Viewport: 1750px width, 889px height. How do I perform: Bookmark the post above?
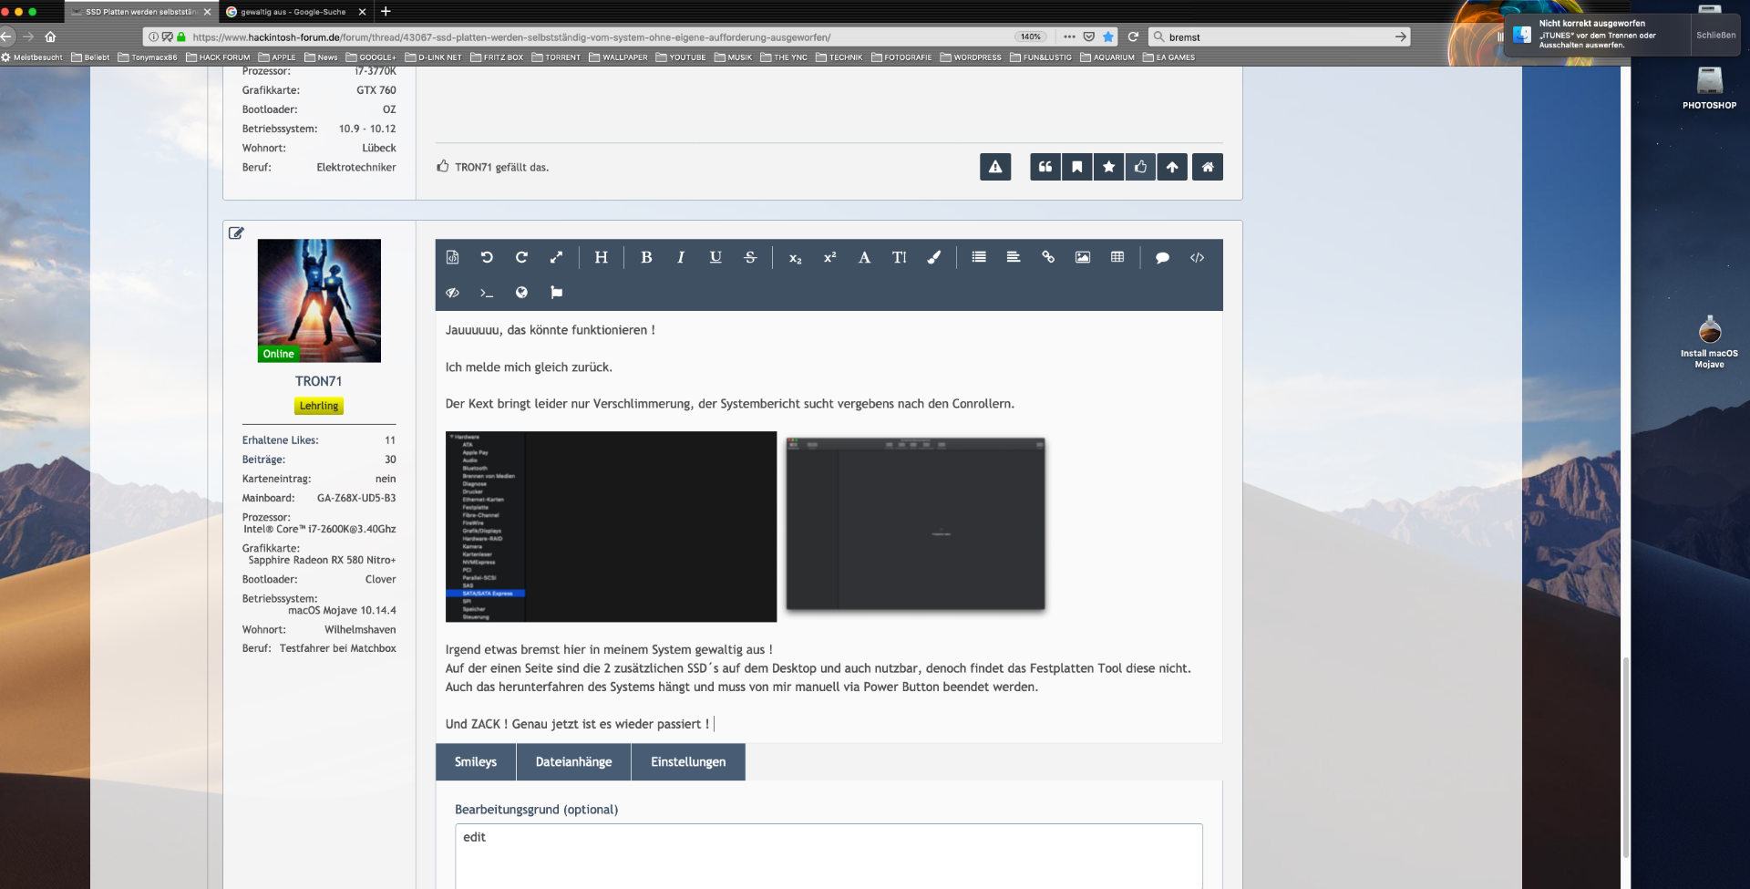click(x=1077, y=167)
